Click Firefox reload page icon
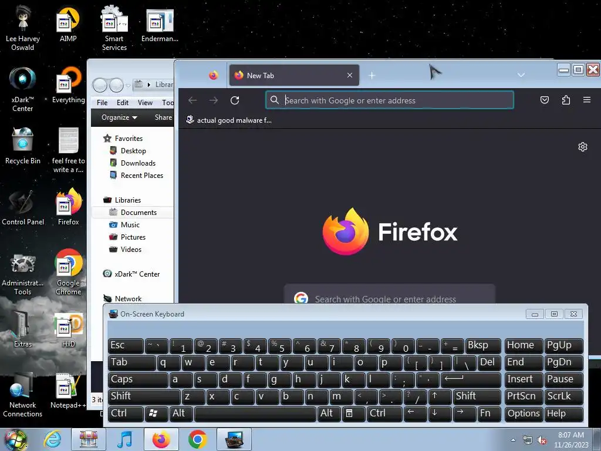The height and width of the screenshot is (451, 601). click(x=235, y=100)
